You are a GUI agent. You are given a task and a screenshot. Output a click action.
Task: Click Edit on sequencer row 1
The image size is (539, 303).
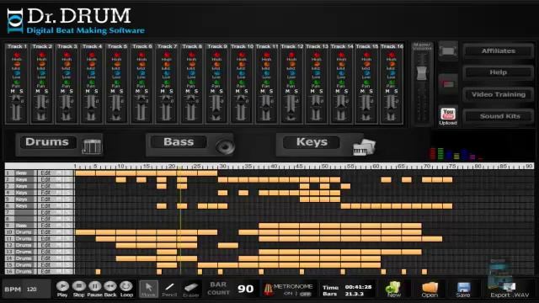(x=45, y=173)
